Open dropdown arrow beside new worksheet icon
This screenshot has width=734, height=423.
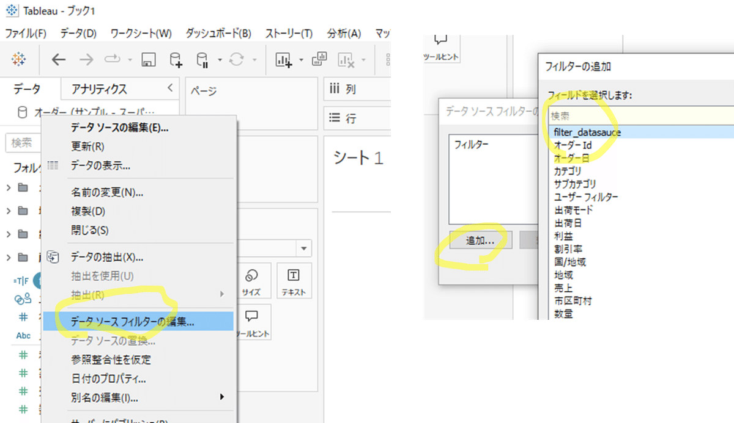click(301, 60)
